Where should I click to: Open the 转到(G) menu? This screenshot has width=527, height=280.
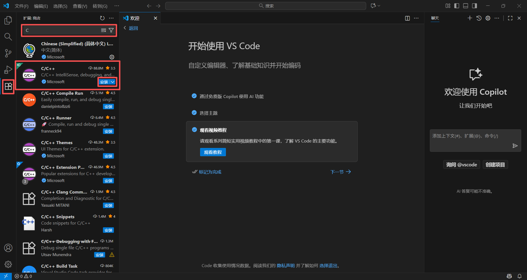coord(100,6)
